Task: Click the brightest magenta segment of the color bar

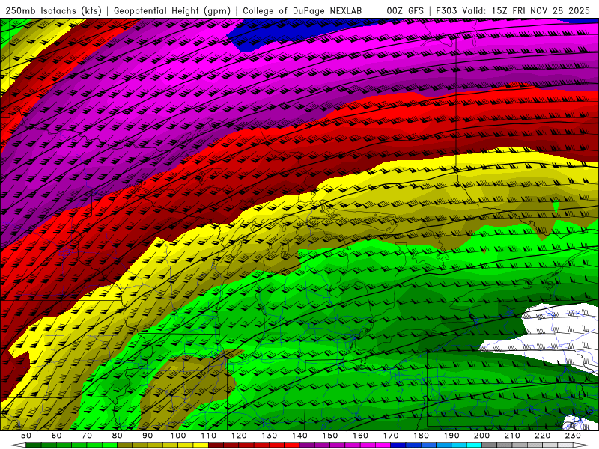Action: (383, 445)
